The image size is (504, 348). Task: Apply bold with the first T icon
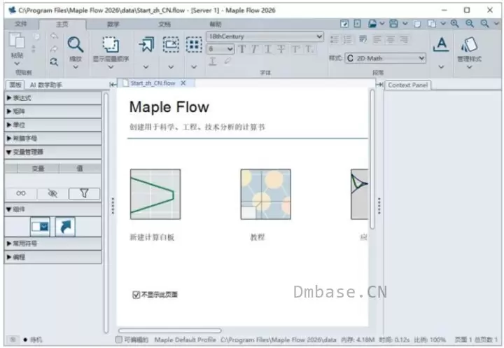pyautogui.click(x=242, y=49)
